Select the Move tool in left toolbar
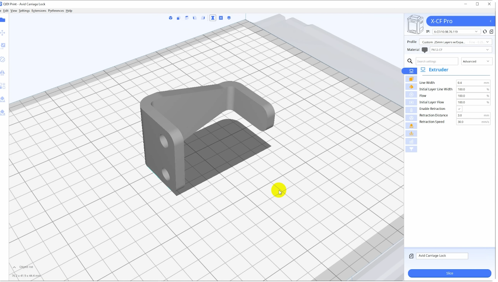Viewport: 498px width, 282px height. [2, 33]
